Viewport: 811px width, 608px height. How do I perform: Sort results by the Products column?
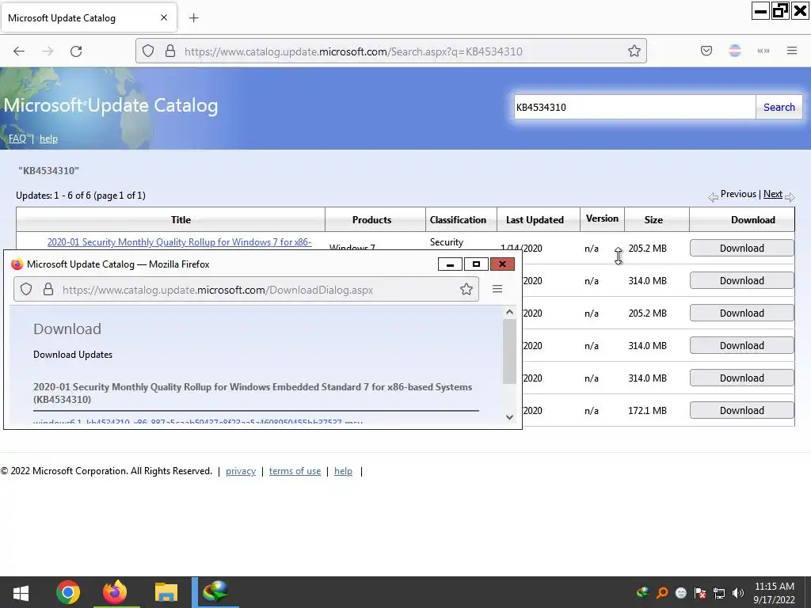(371, 220)
